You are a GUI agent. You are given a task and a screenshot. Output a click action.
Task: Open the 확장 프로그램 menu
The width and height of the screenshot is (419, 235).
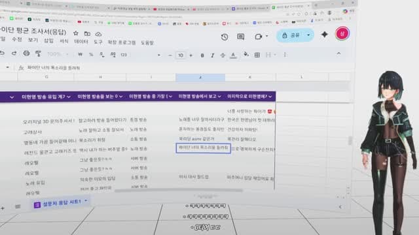click(x=122, y=42)
